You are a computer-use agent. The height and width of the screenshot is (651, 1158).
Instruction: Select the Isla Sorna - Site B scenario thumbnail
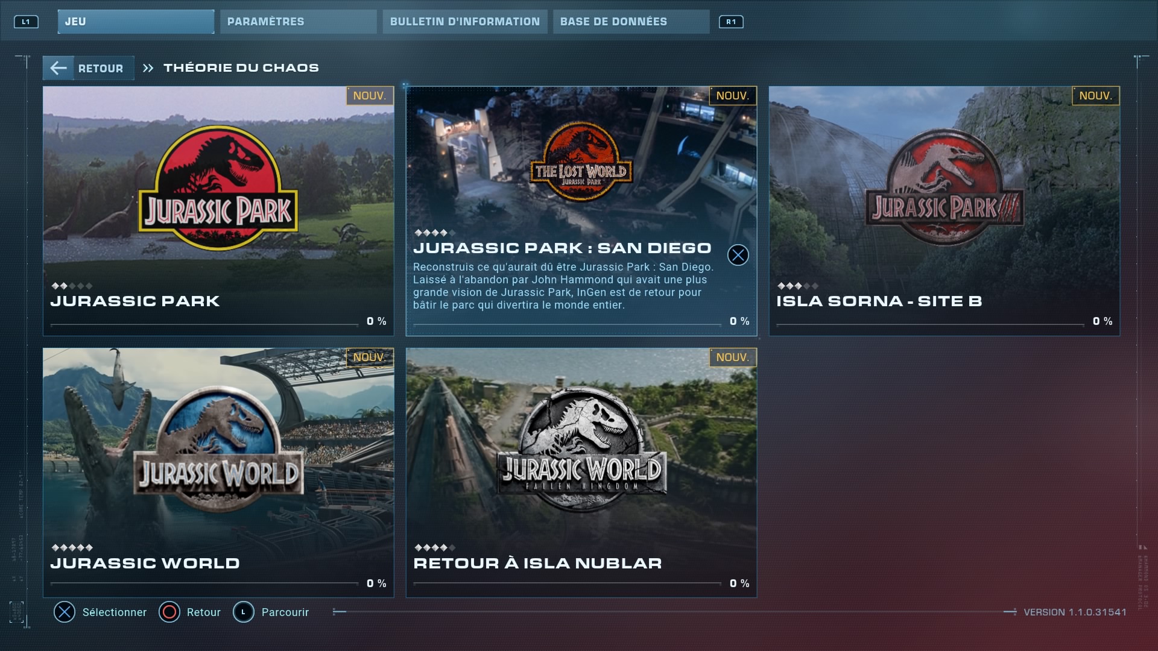pyautogui.click(x=944, y=211)
